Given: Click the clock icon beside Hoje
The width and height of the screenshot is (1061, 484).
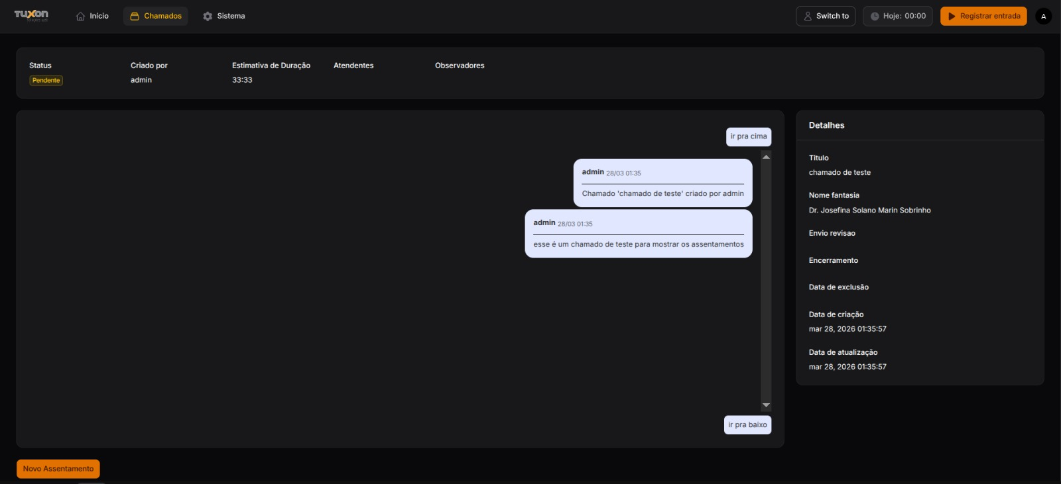Looking at the screenshot, I should (x=875, y=16).
